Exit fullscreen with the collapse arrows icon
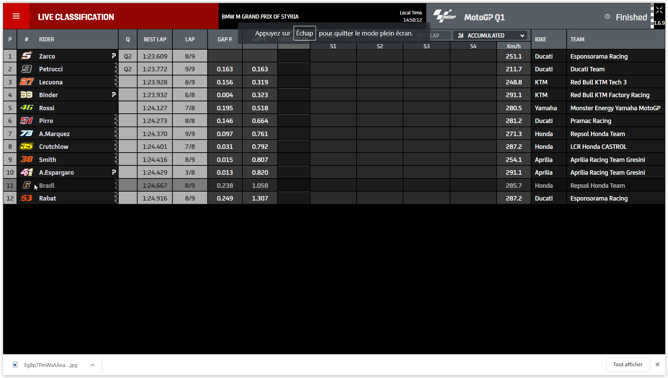 pos(659,10)
